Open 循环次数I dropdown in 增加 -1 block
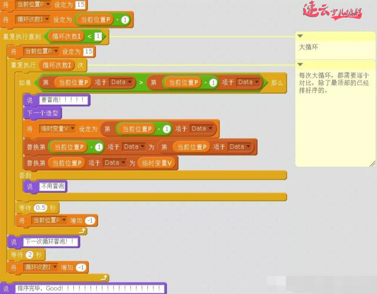The height and width of the screenshot is (294, 377). 55,267
